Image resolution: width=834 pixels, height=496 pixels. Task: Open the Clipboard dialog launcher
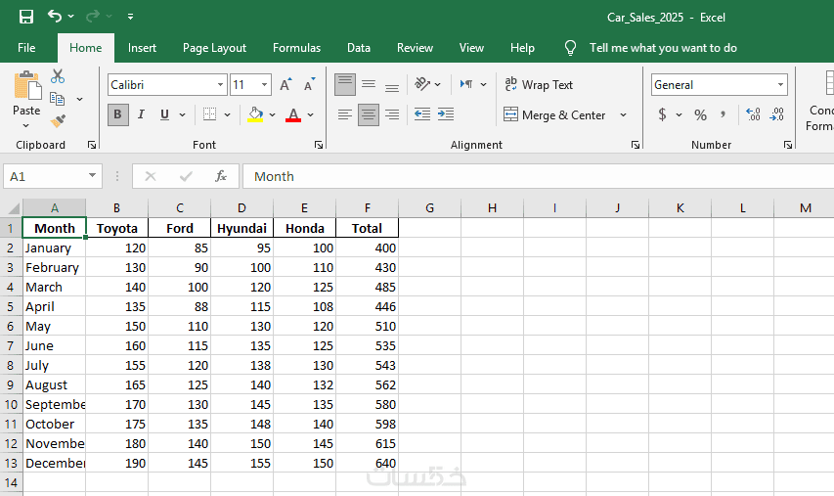(x=92, y=145)
